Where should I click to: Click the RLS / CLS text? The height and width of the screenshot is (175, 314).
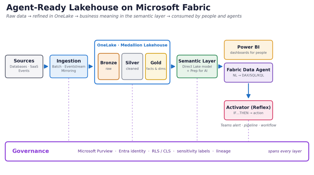click(161, 151)
